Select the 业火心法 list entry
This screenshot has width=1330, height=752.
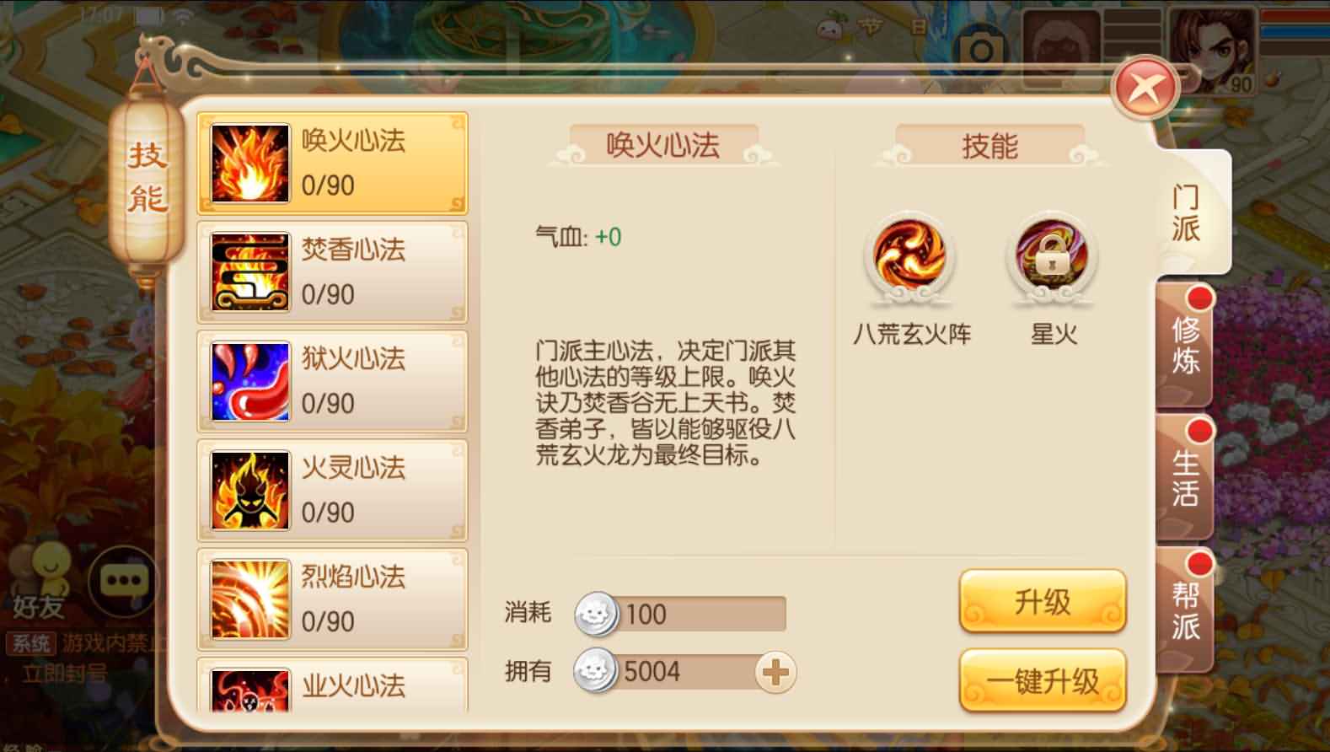tap(332, 685)
